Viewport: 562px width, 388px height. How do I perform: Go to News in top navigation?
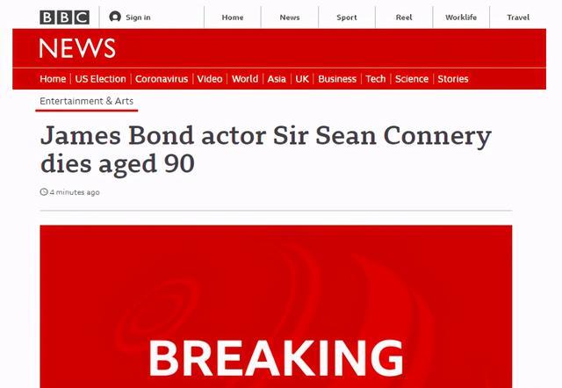click(290, 18)
